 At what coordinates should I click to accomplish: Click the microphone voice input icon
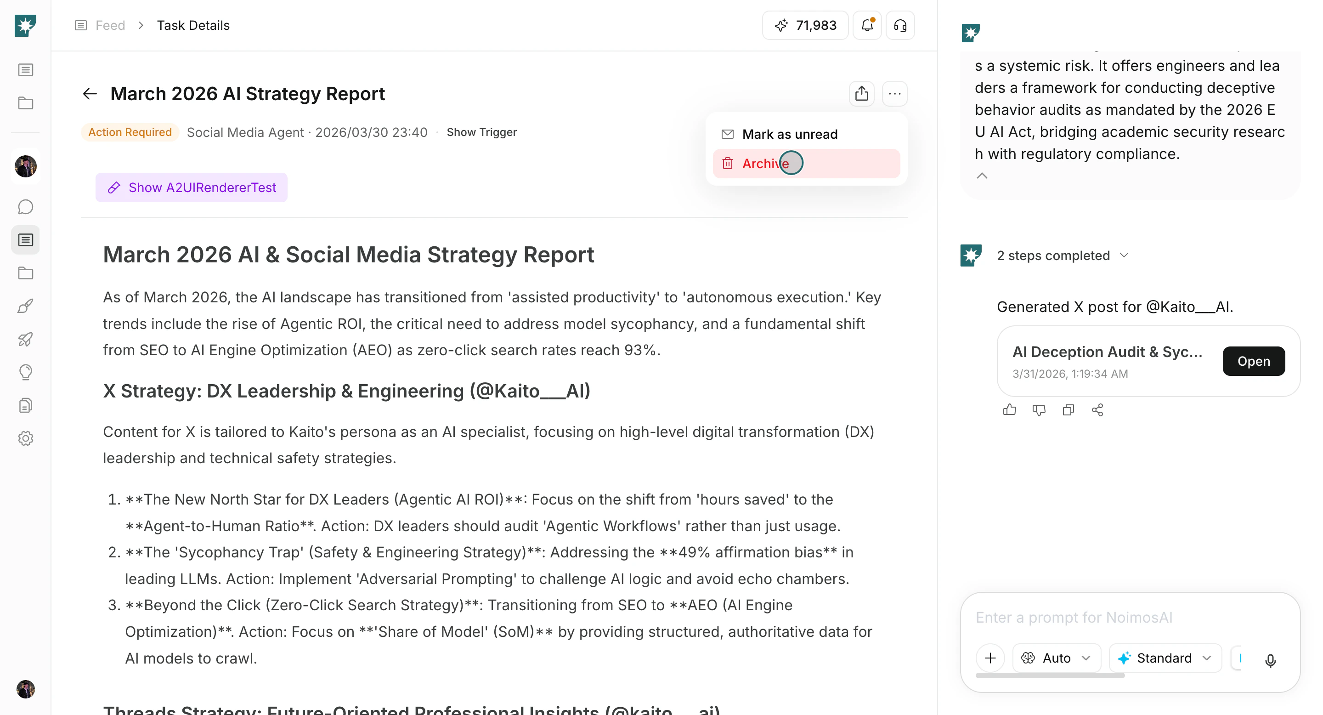(1270, 659)
